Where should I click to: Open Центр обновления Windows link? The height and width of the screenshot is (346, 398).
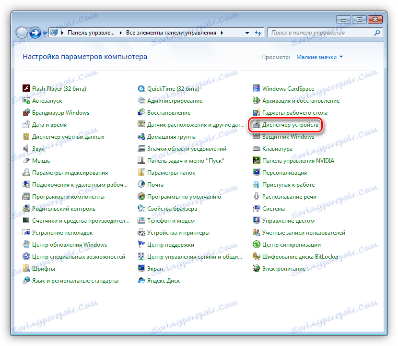tap(70, 245)
